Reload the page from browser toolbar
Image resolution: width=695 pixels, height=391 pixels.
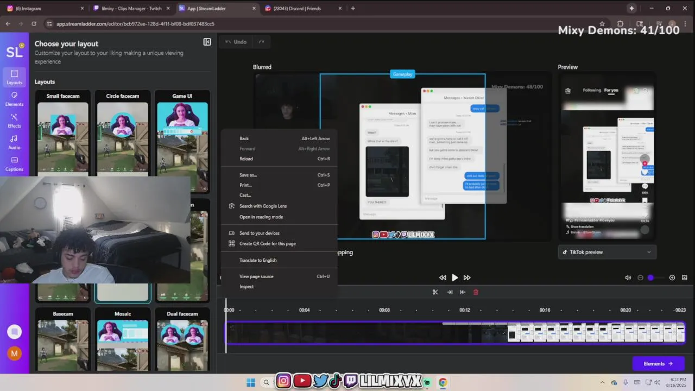click(34, 24)
